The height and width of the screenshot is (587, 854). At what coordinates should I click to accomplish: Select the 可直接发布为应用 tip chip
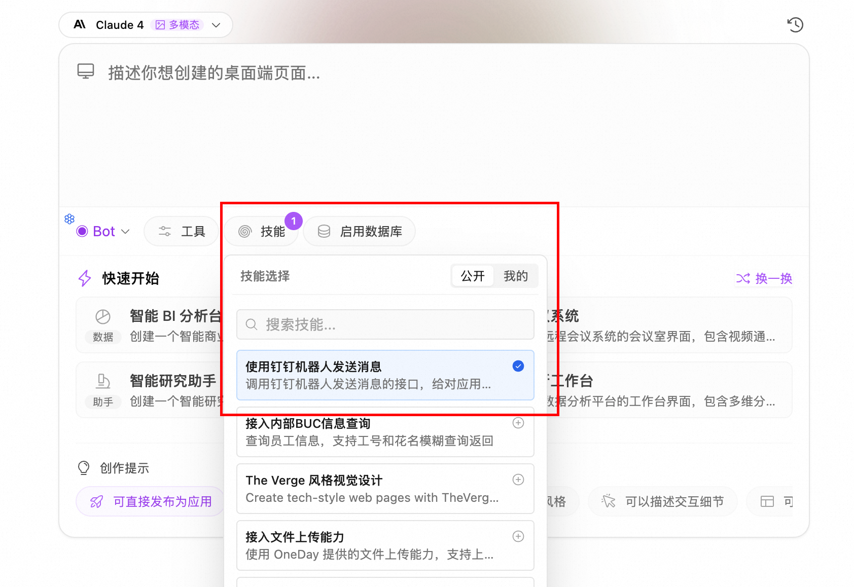[150, 501]
